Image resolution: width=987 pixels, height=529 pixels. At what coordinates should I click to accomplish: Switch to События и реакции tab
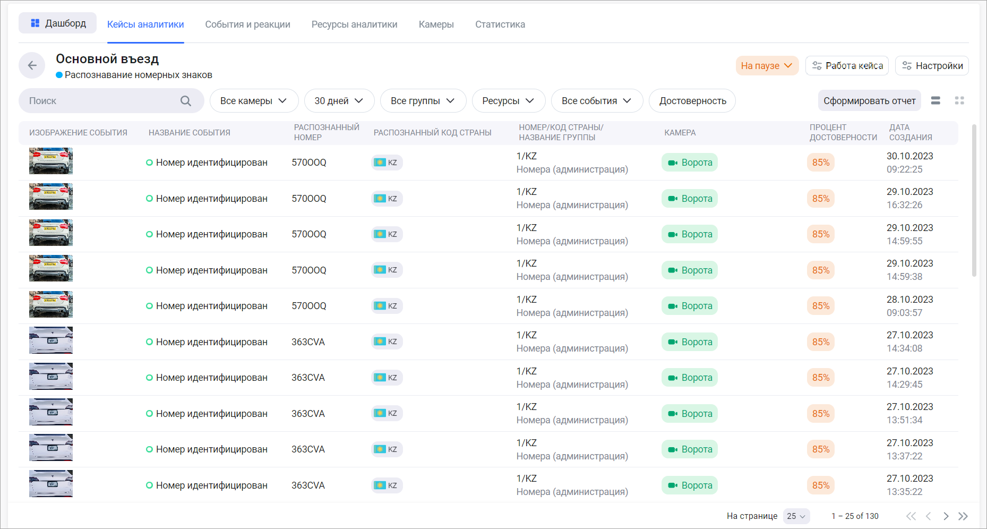pyautogui.click(x=247, y=24)
